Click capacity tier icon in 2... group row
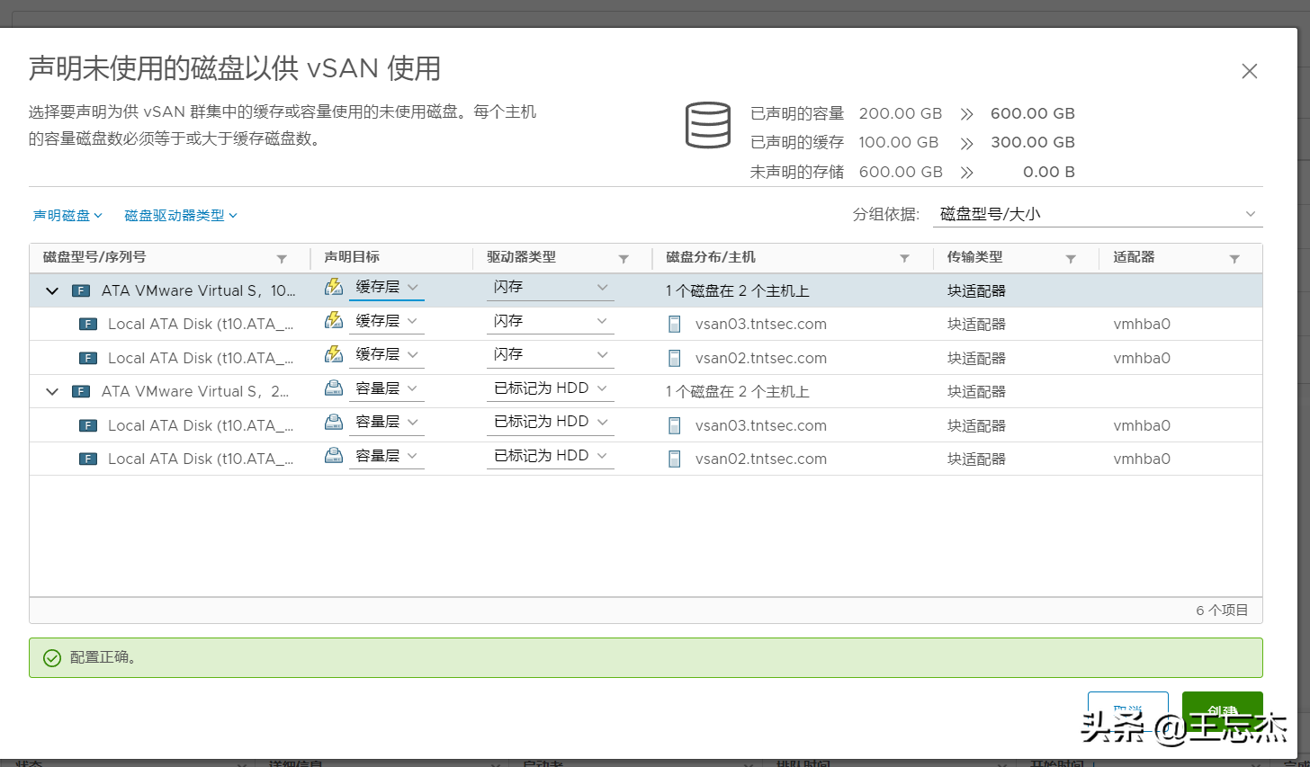1310x767 pixels. tap(334, 388)
